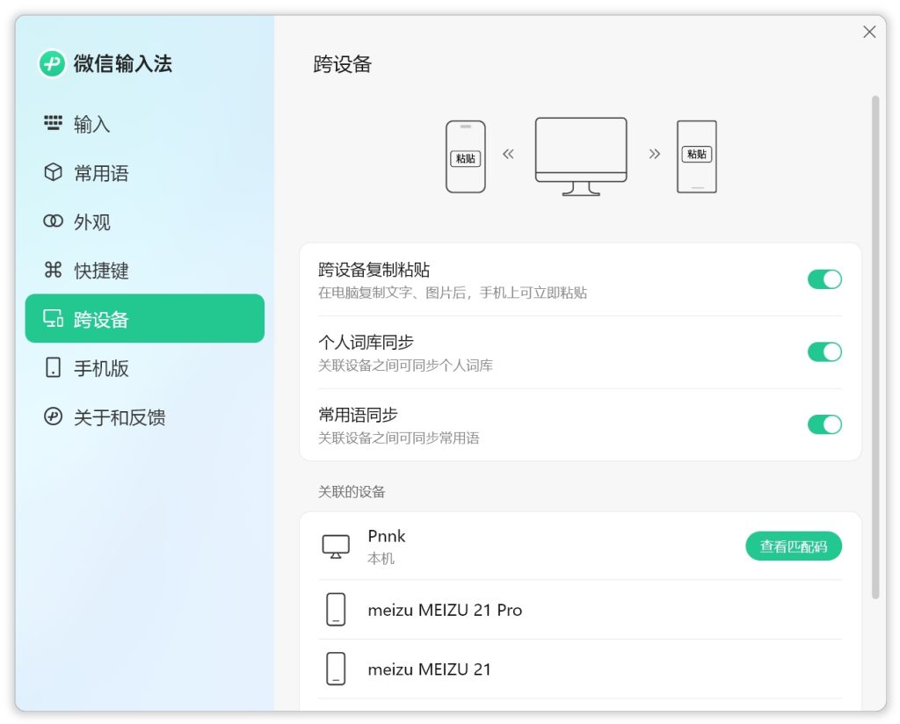Image resolution: width=900 pixels, height=724 pixels.
Task: Click the command-key icon beside 快捷键
Action: click(54, 270)
